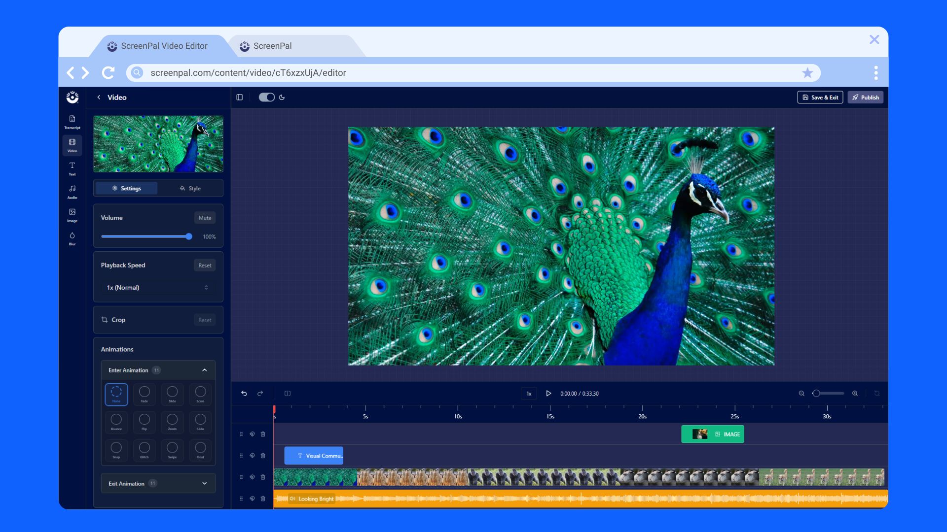Flip the toggle switch in the top toolbar
The image size is (947, 532).
tap(267, 97)
